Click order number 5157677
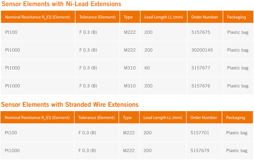254x160 pixels. coord(201,68)
